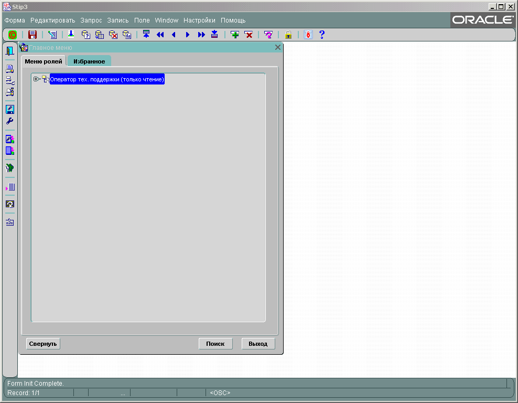Click the printer-with-wrench setup sidebar icon
Image resolution: width=518 pixels, height=403 pixels.
[x=10, y=80]
